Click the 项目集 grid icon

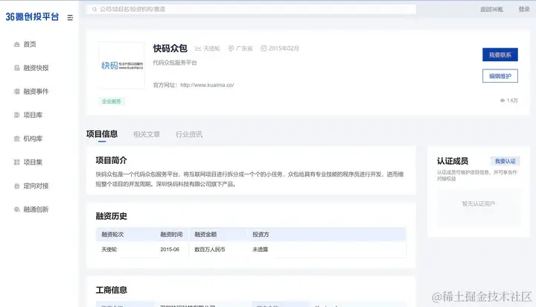point(16,162)
